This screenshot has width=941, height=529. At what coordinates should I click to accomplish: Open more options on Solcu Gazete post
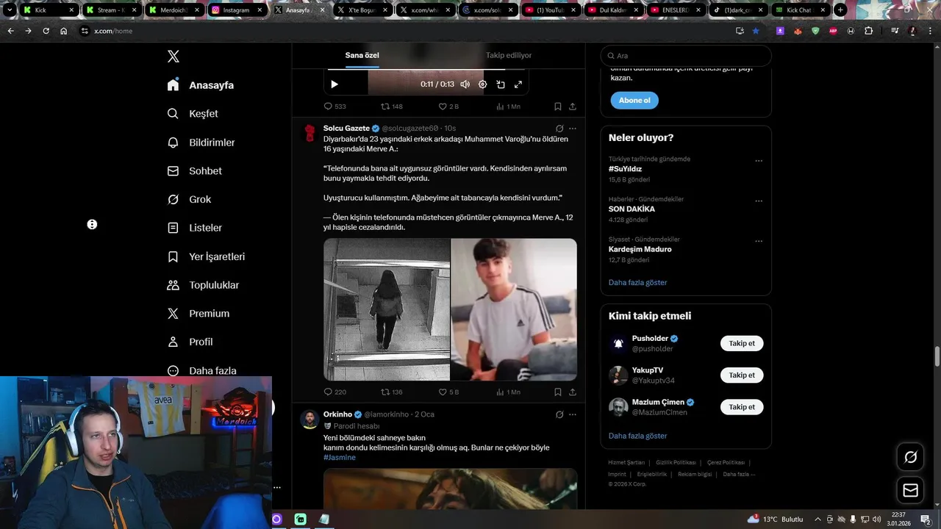(573, 129)
